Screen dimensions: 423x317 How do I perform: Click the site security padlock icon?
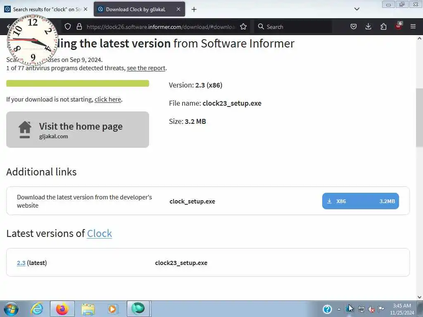click(x=79, y=27)
